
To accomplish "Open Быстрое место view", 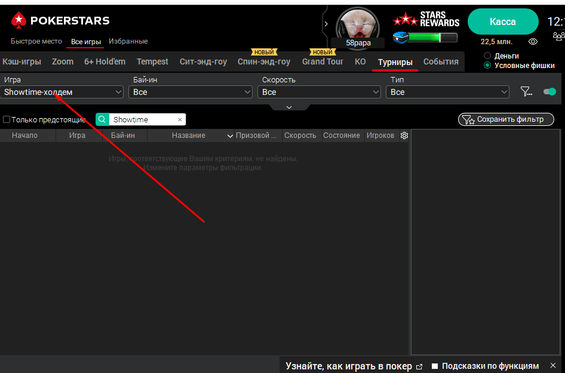I will point(36,41).
